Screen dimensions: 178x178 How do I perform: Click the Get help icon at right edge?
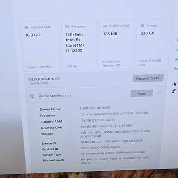pyautogui.click(x=174, y=84)
